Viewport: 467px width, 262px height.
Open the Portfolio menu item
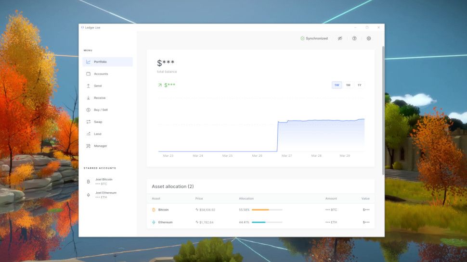107,62
